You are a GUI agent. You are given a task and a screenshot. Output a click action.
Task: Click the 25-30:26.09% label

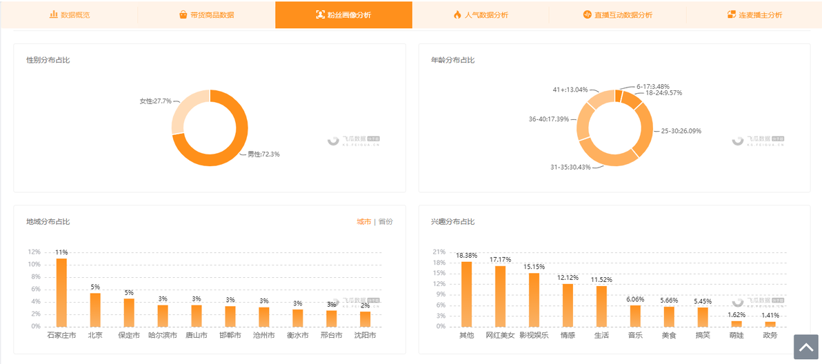681,131
